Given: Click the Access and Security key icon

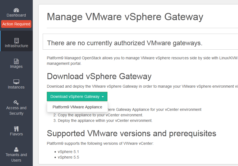Looking at the screenshot, I should click(x=16, y=102).
